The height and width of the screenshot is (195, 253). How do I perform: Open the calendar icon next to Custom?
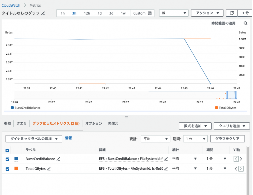coord(149,13)
